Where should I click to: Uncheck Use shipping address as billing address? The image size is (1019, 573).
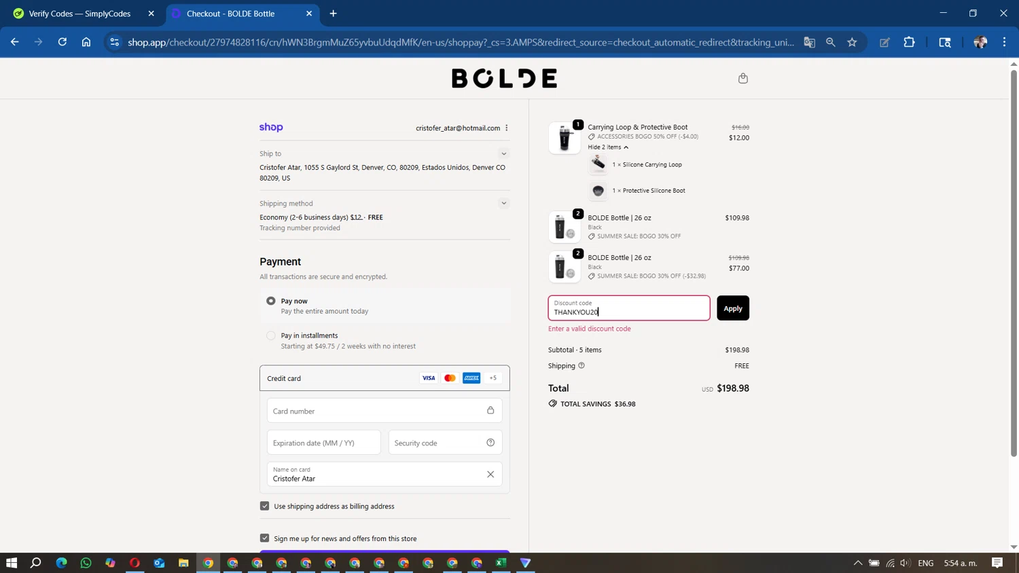pyautogui.click(x=265, y=506)
